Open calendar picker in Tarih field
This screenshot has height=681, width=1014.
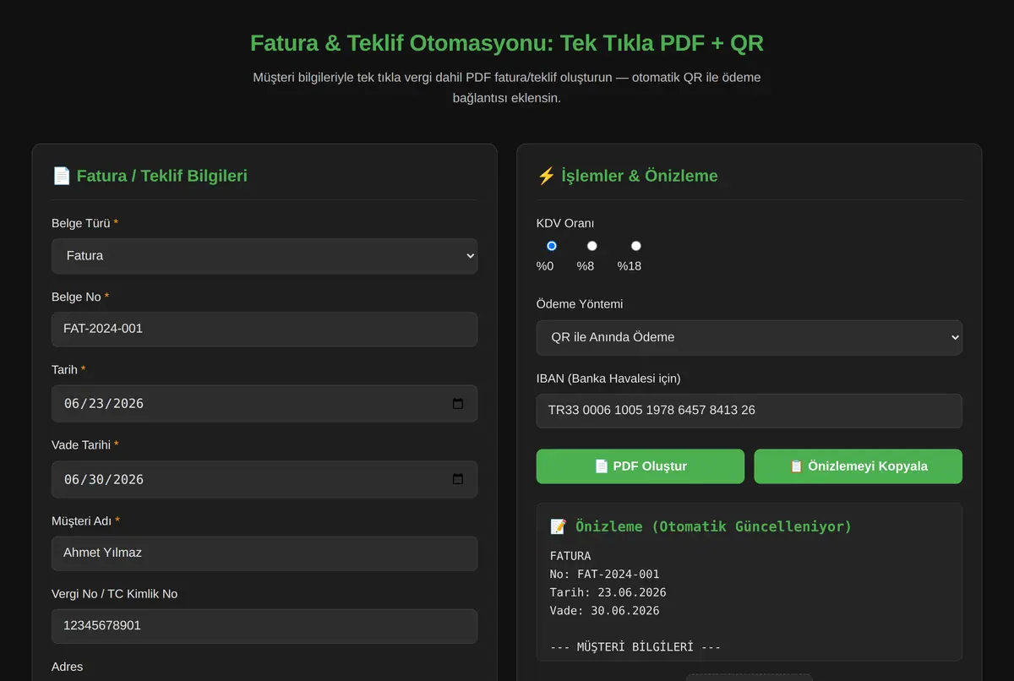point(458,404)
